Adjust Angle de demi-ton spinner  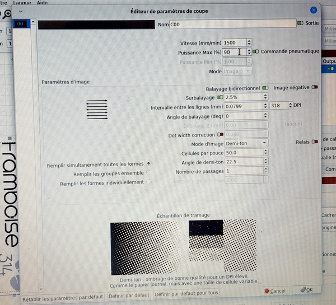265,161
